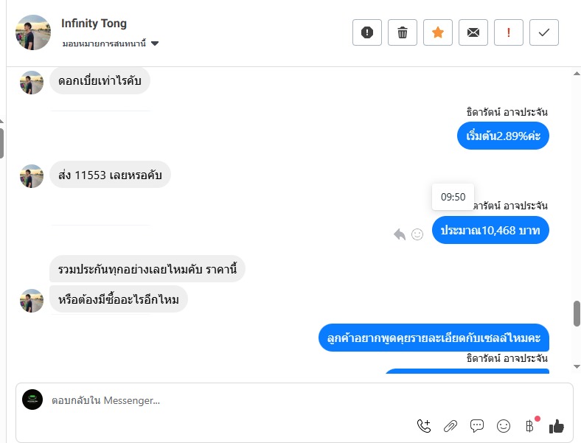Image resolution: width=581 pixels, height=443 pixels.
Task: Attach a file with the paperclip icon
Action: (x=450, y=425)
